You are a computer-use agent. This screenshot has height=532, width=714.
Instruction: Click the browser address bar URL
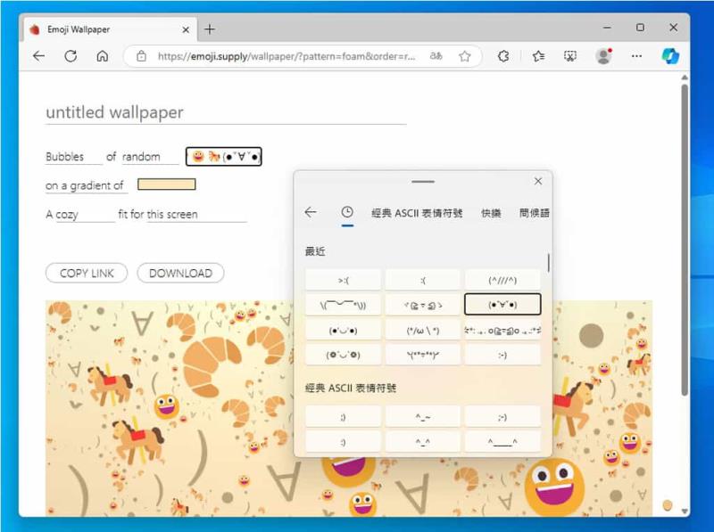tap(286, 56)
